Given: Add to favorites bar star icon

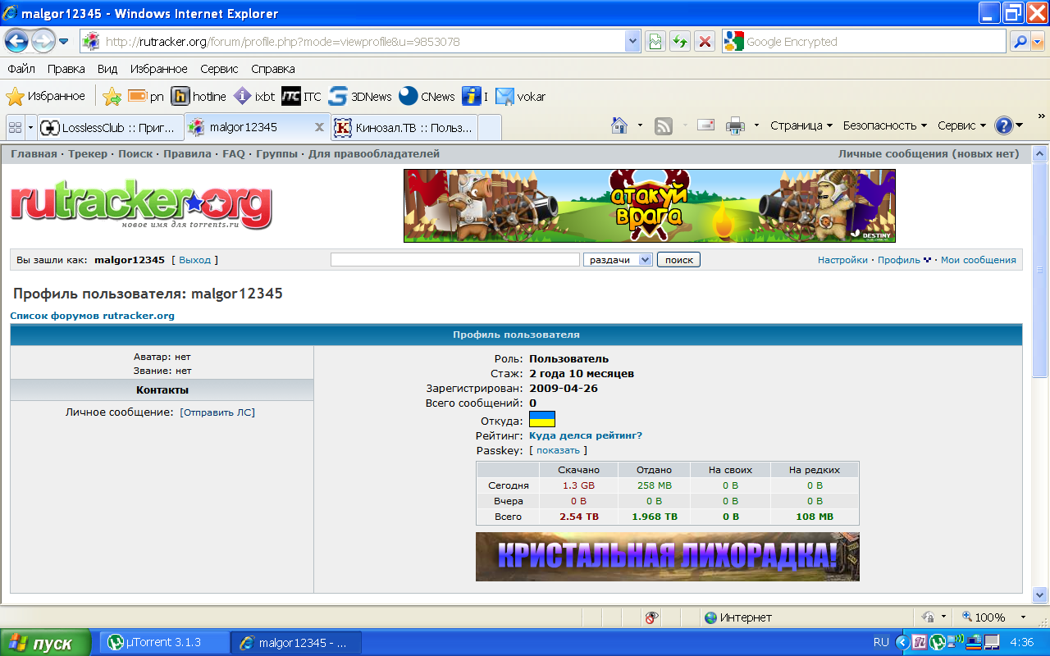Looking at the screenshot, I should tap(112, 97).
